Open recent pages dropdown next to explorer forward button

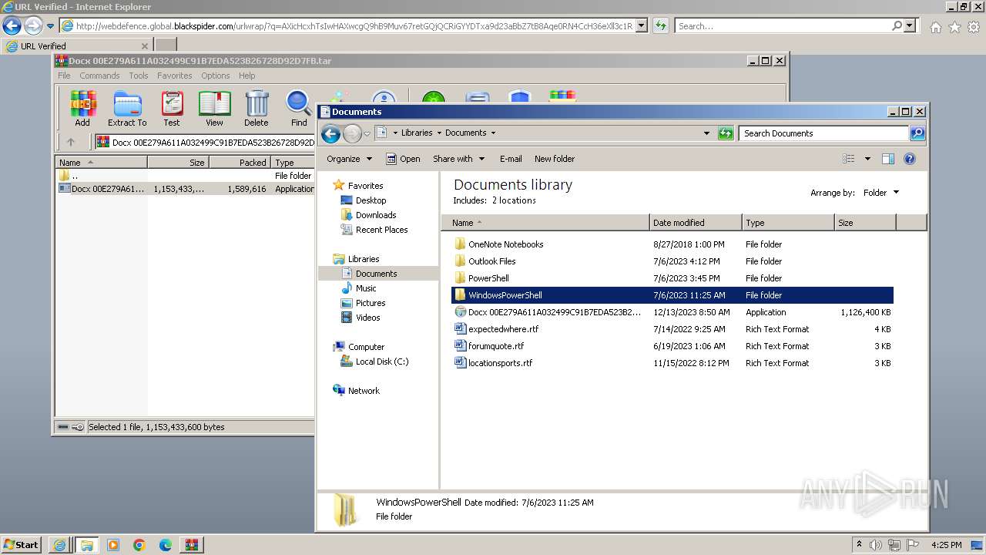[x=367, y=133]
